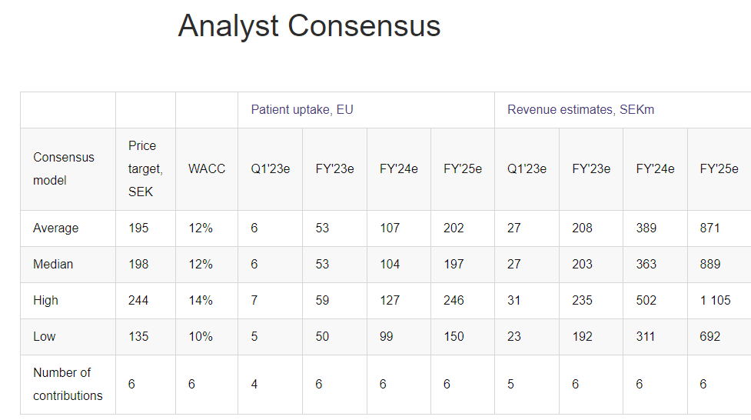Click the High WACC value 14%

pyautogui.click(x=201, y=301)
